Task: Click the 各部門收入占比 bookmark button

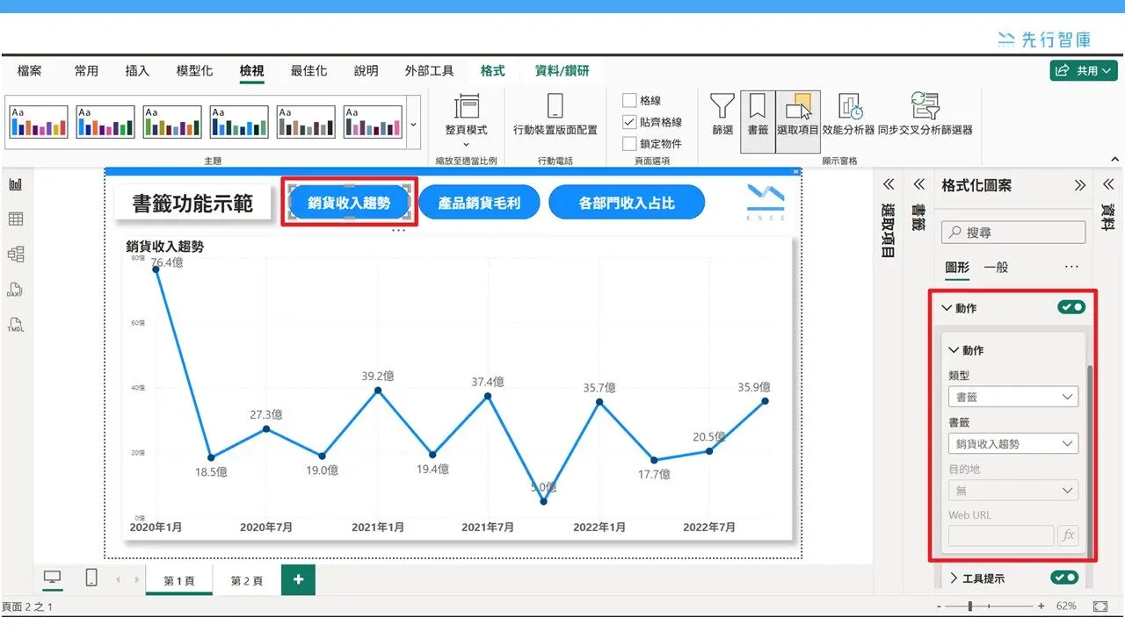Action: tap(627, 203)
